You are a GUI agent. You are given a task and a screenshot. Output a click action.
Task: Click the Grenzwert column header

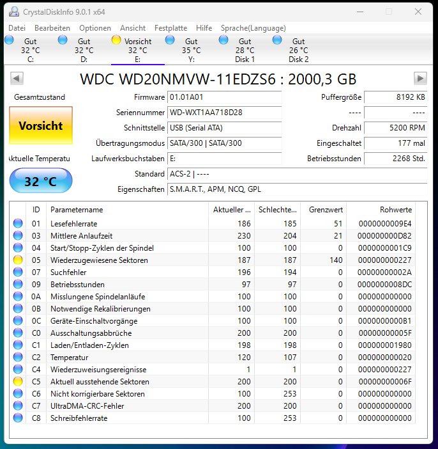324,210
